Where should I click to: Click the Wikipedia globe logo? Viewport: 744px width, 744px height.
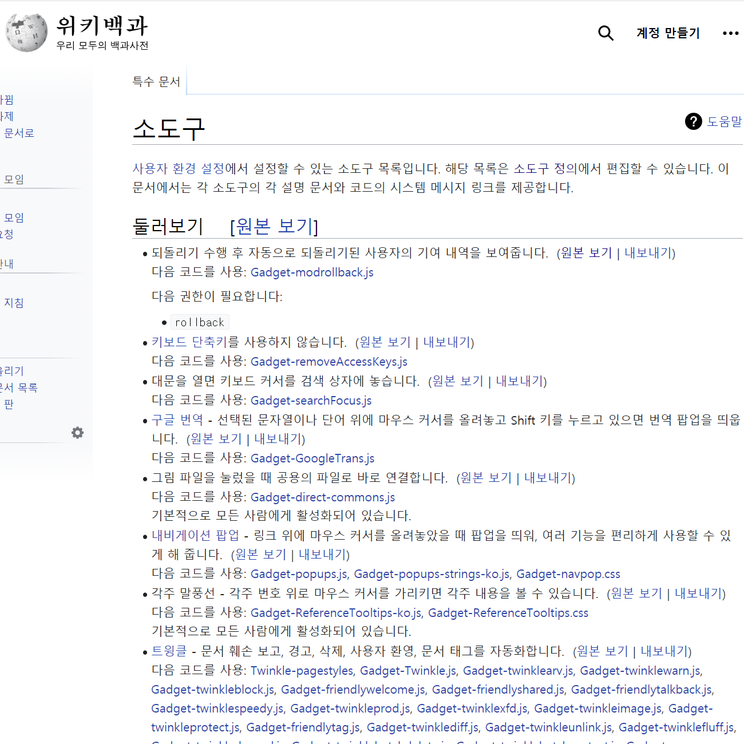click(26, 33)
